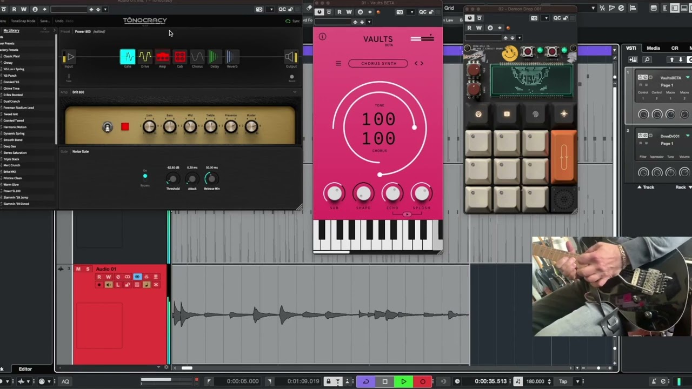This screenshot has height=389, width=692.
Task: Click the Input block icon
Action: 69,57
